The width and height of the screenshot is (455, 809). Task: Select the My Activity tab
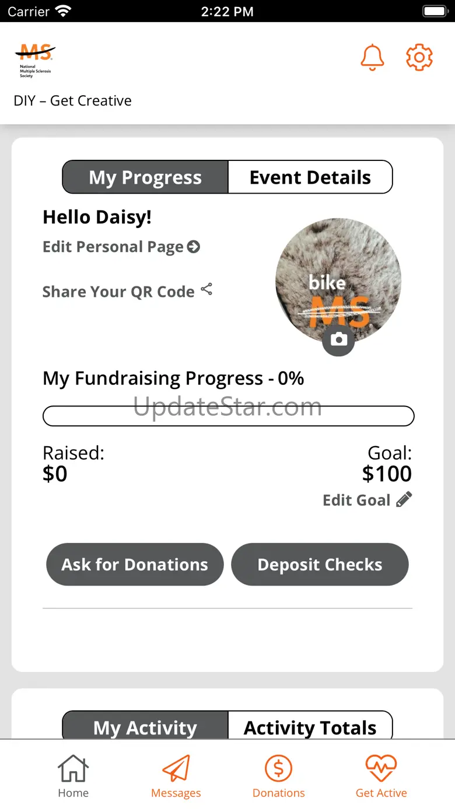[x=145, y=726]
